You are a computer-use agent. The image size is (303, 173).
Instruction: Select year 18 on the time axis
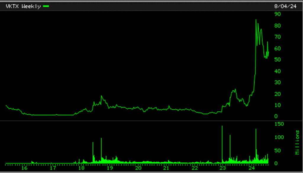(x=81, y=168)
